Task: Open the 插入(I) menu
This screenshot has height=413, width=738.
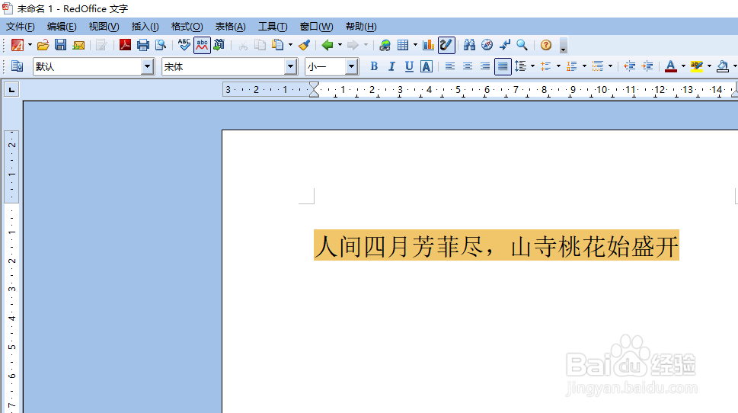Action: pos(145,27)
